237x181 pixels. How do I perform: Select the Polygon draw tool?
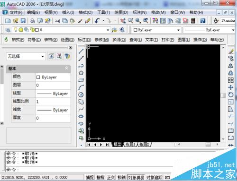81,73
